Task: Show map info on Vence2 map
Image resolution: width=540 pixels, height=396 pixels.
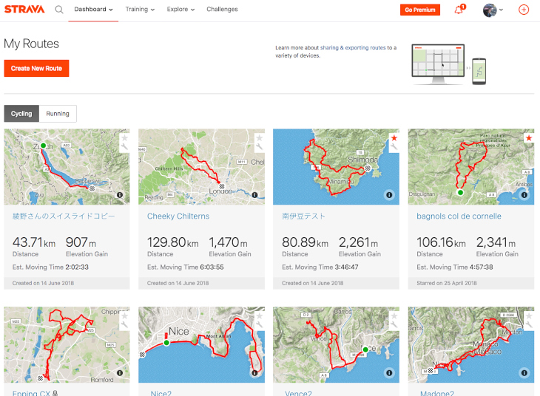Action: tap(389, 372)
